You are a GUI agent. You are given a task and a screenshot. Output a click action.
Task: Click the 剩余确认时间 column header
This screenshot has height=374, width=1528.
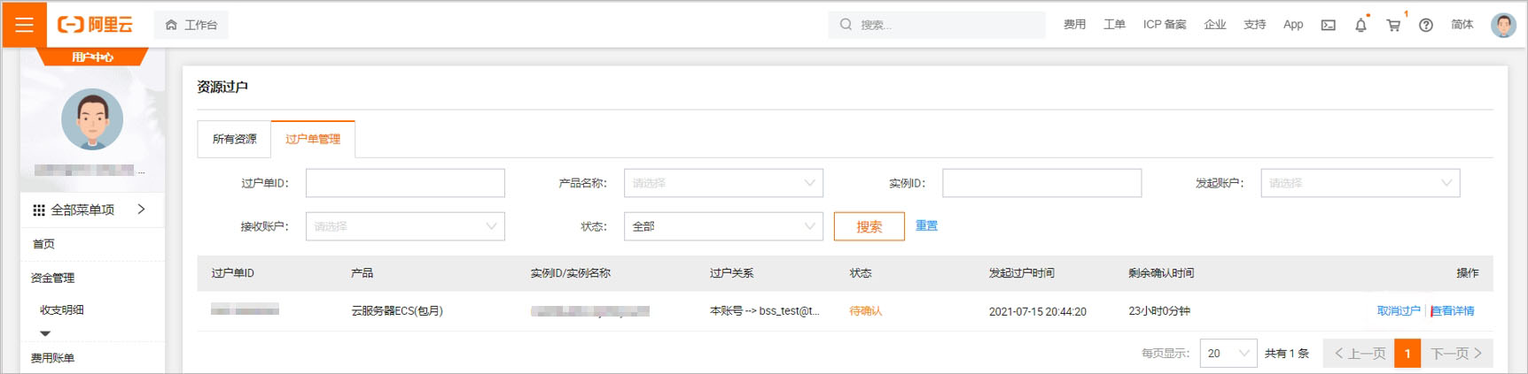1161,273
